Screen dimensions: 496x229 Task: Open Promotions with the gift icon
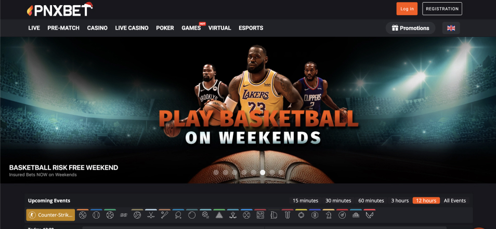coord(410,28)
